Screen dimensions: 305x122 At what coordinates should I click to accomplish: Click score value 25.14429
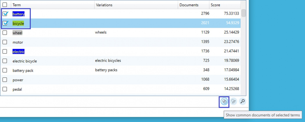(232, 32)
